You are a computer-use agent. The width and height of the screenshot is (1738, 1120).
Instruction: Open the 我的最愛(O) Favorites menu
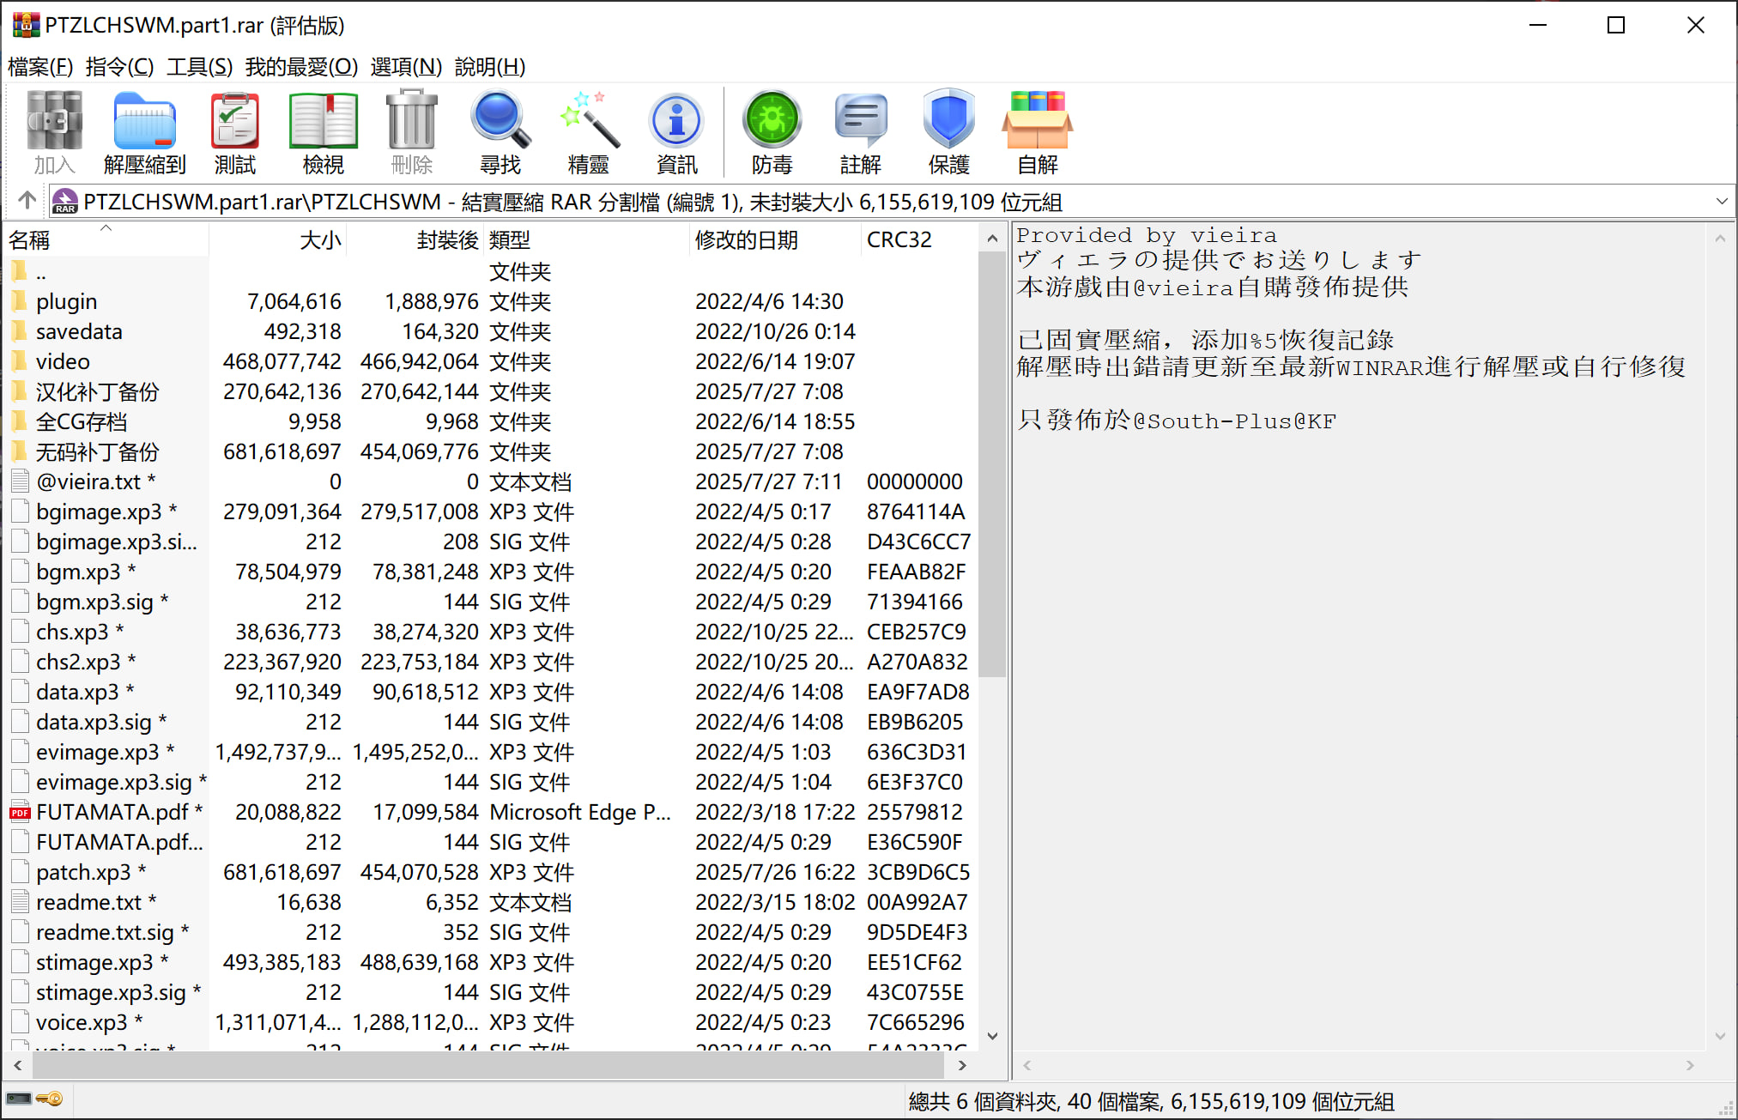pos(301,67)
